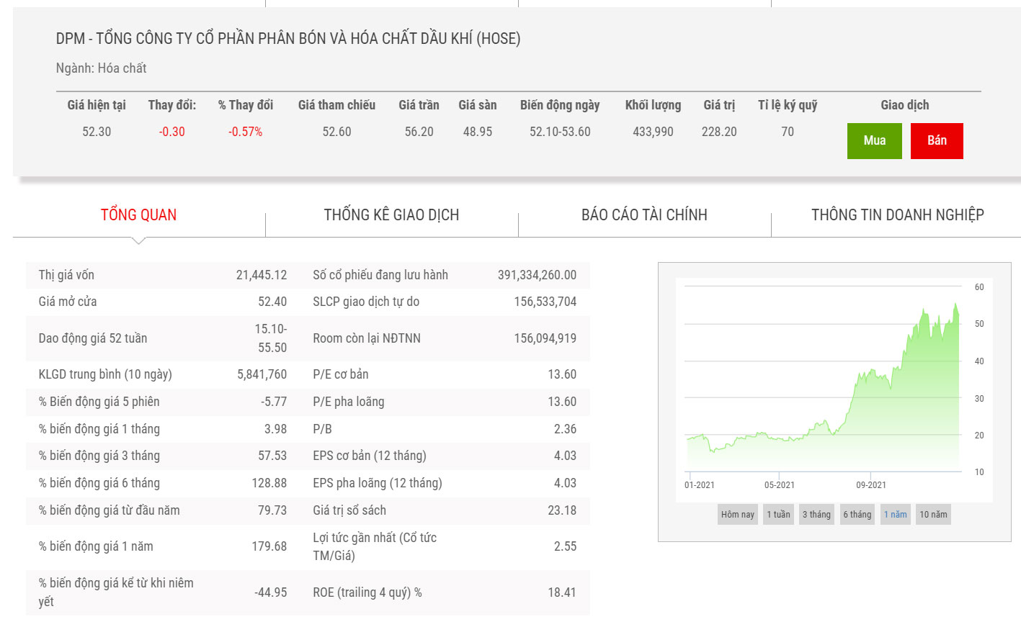Click the 01-2021 label on chart axis
Viewport: 1021px width, 627px height.
tap(699, 484)
